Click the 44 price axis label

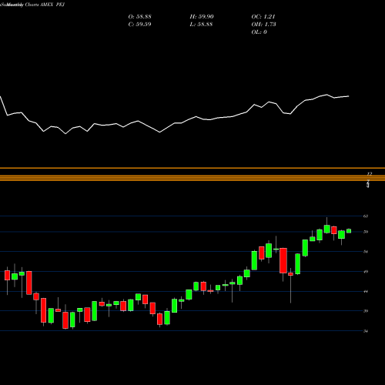(366, 291)
